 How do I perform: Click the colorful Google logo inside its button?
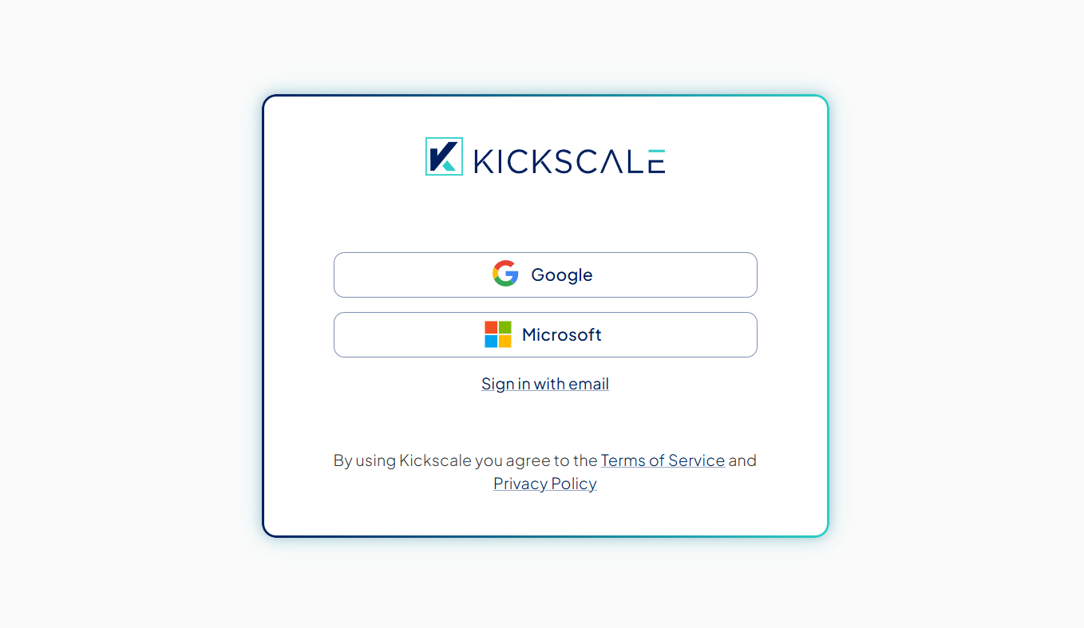click(x=504, y=275)
